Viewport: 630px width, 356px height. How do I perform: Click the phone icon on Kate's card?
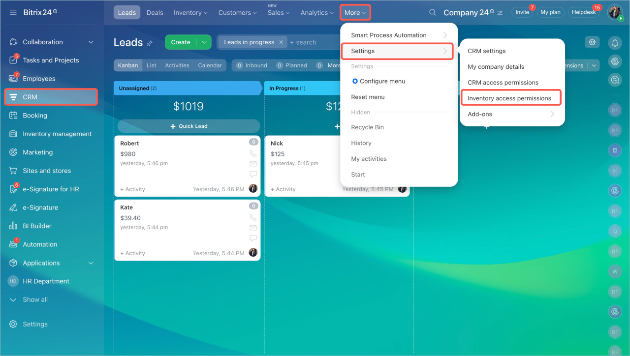point(253,217)
